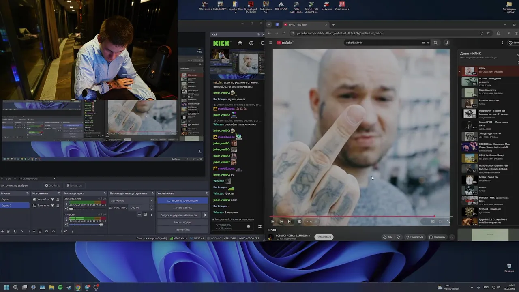Dislike the КРИК video
This screenshot has height=292, width=519.
point(398,237)
